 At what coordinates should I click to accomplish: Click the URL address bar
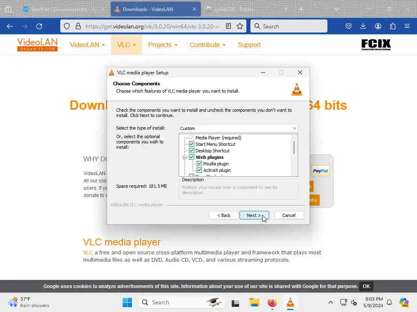[153, 26]
